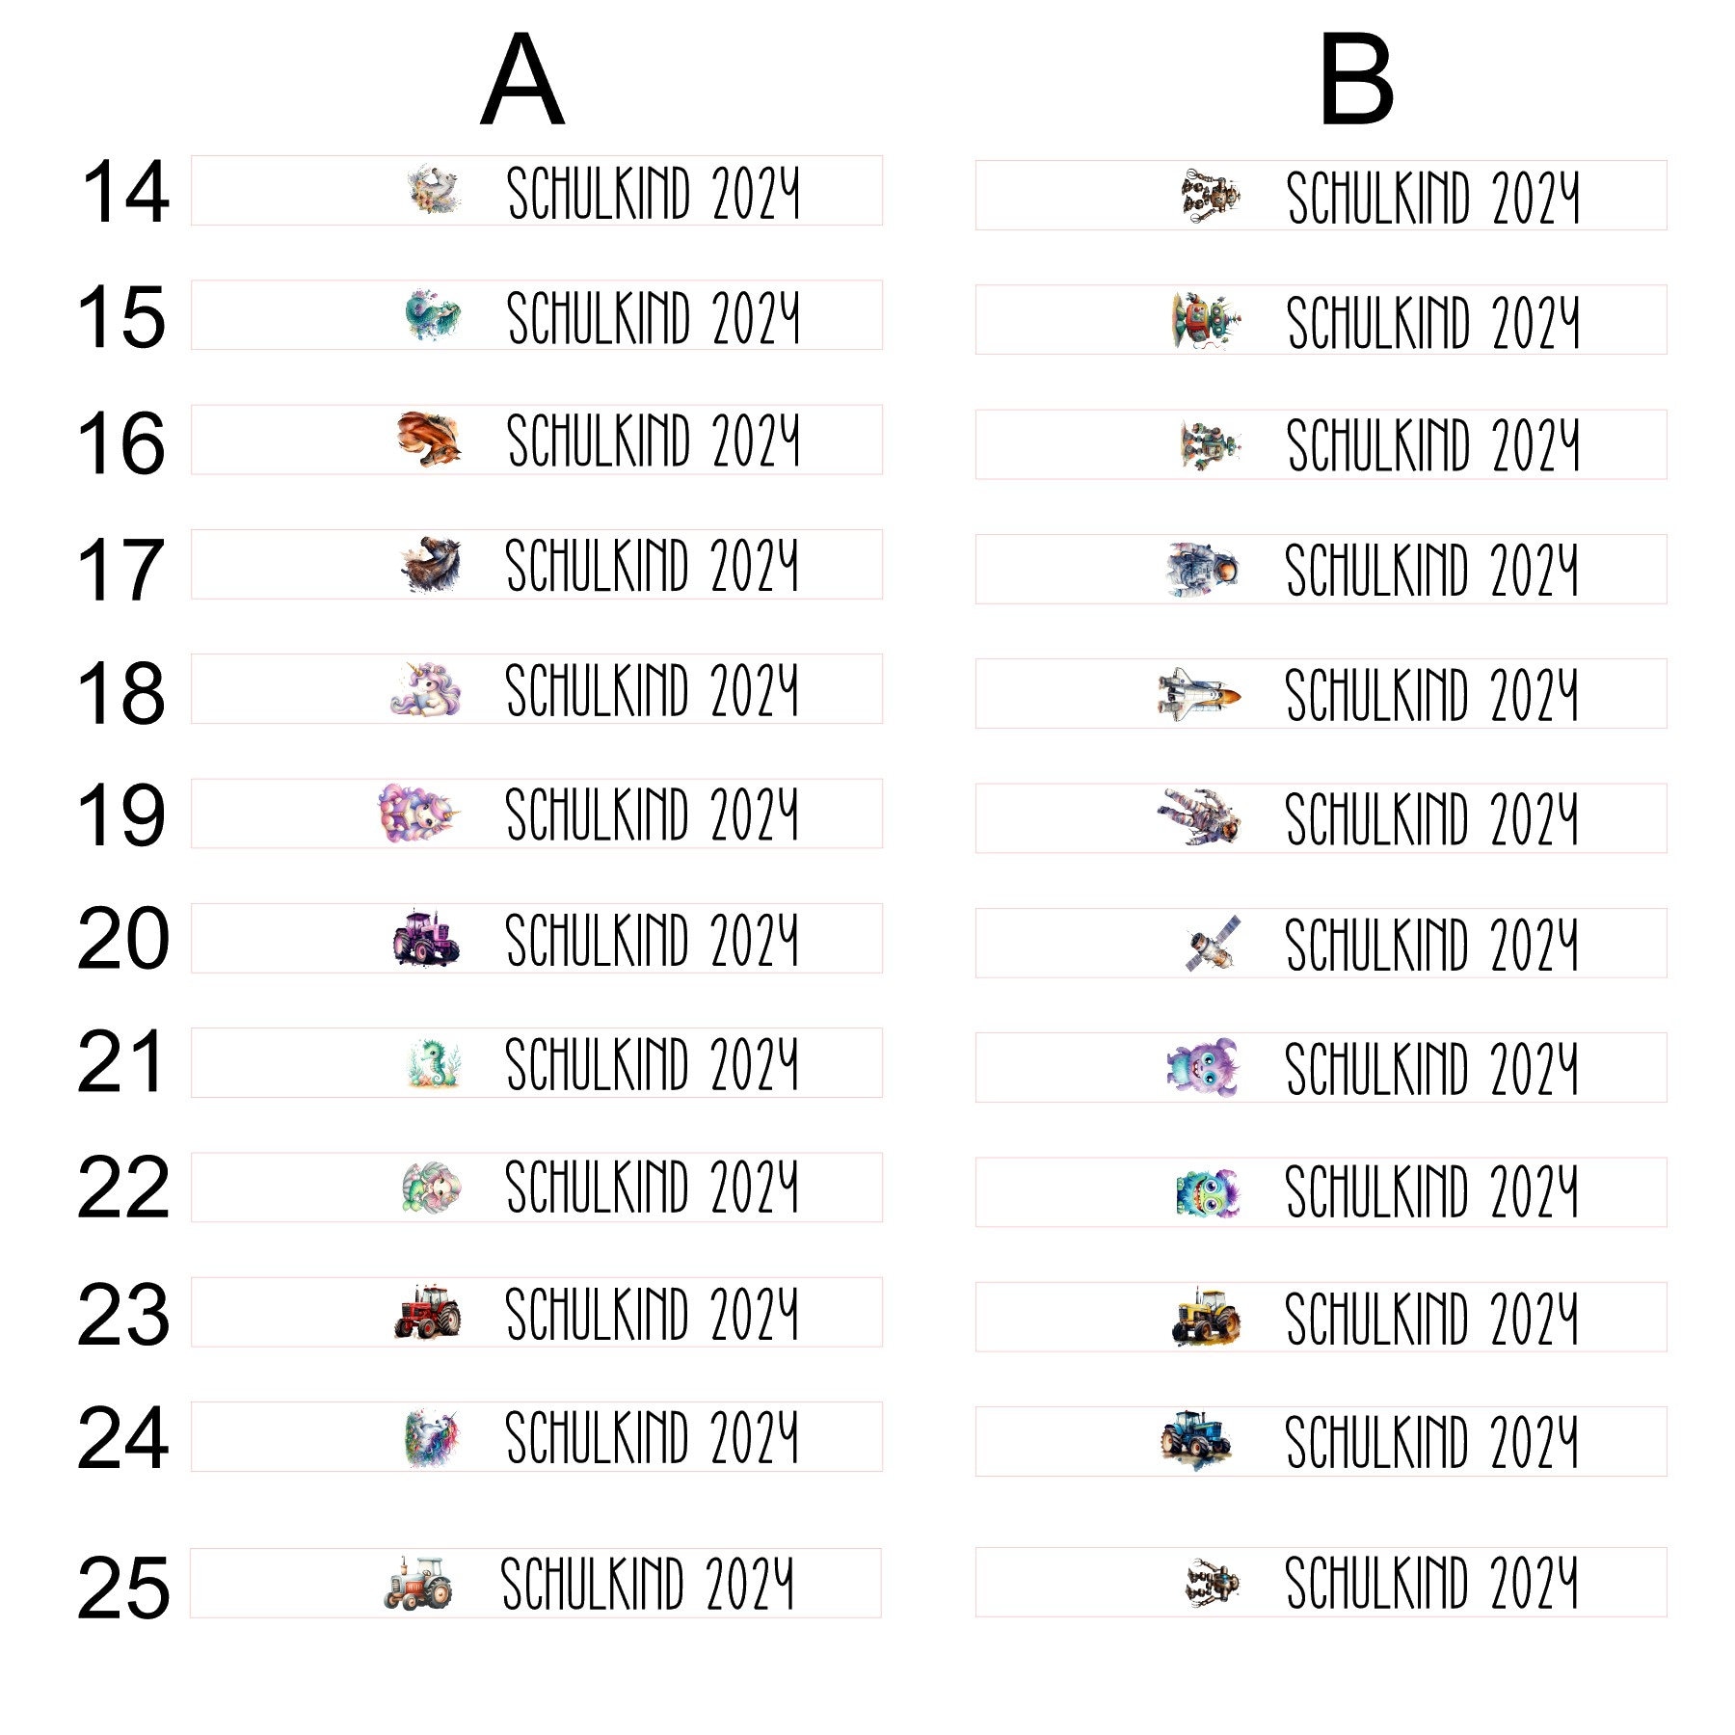
Task: Select row number 14 label
Action: [125, 193]
